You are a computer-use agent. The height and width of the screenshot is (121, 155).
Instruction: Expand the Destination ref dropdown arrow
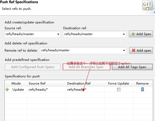pos(124,34)
